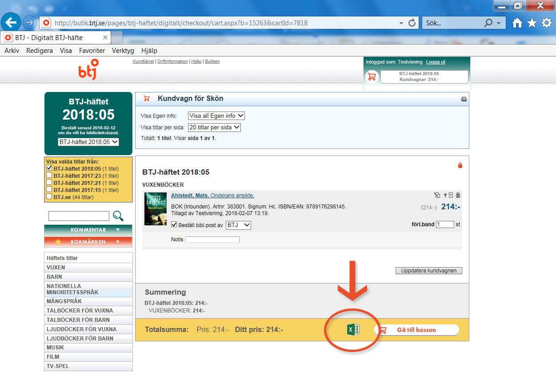Click the sidebar search magnifier icon
The image size is (556, 372).
point(118,216)
